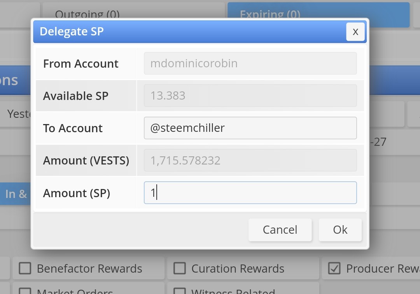Tick the Market Orders checkbox
Screen dimensions: 420x294
[25, 291]
